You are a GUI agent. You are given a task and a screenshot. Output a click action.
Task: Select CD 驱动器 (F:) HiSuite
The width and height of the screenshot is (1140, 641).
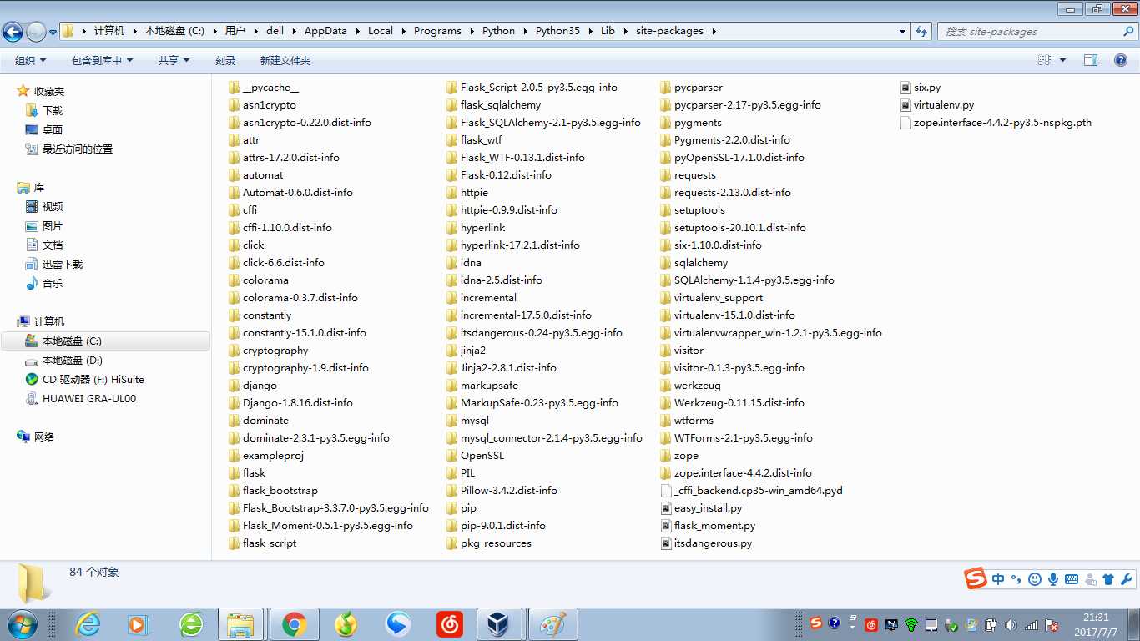(93, 379)
